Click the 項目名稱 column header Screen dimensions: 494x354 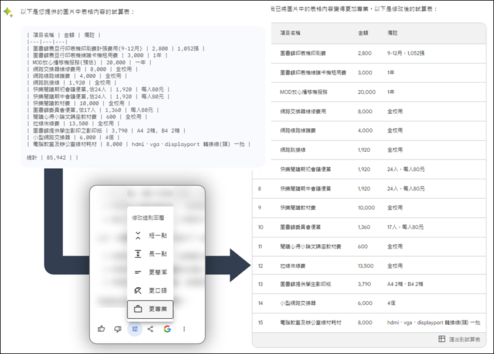point(290,33)
